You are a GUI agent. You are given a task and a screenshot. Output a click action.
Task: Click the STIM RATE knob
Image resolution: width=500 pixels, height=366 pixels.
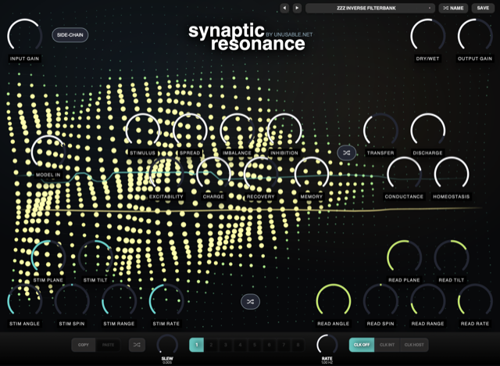166,301
